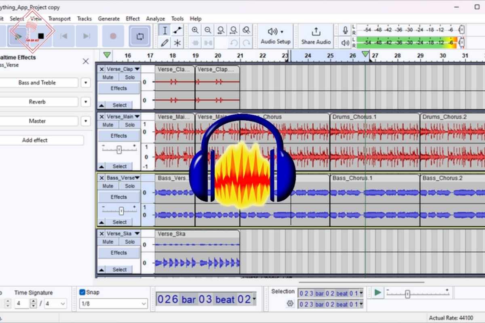The width and height of the screenshot is (485, 323).
Task: Select the Selection (I-beam) tool
Action: (164, 30)
